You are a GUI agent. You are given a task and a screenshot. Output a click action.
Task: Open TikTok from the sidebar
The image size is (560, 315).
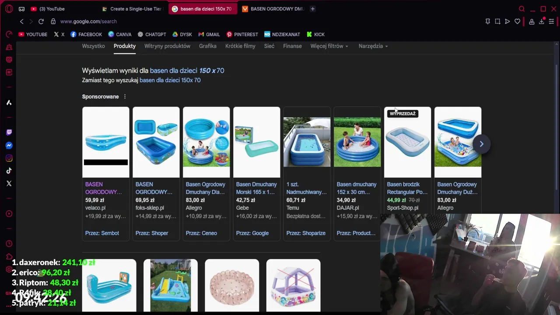coord(9,171)
